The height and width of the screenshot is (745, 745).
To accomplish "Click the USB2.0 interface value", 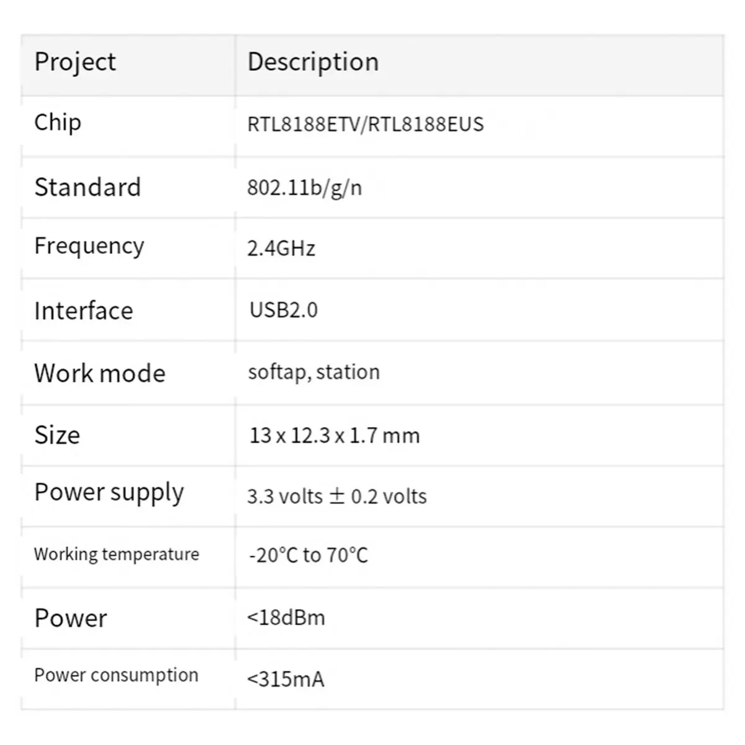I will coord(284,310).
